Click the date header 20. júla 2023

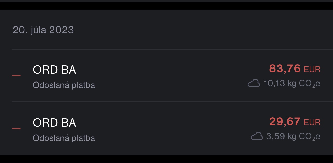[43, 30]
